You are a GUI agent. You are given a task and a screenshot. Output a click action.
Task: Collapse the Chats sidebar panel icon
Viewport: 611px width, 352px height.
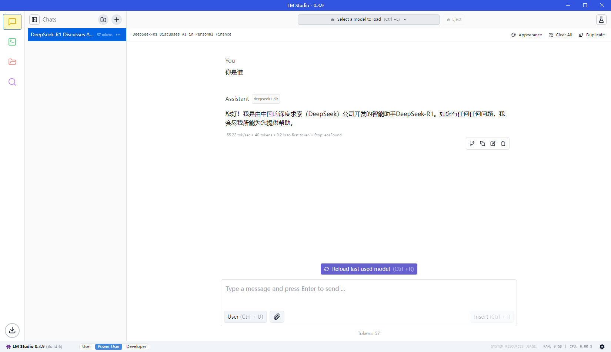click(x=34, y=20)
